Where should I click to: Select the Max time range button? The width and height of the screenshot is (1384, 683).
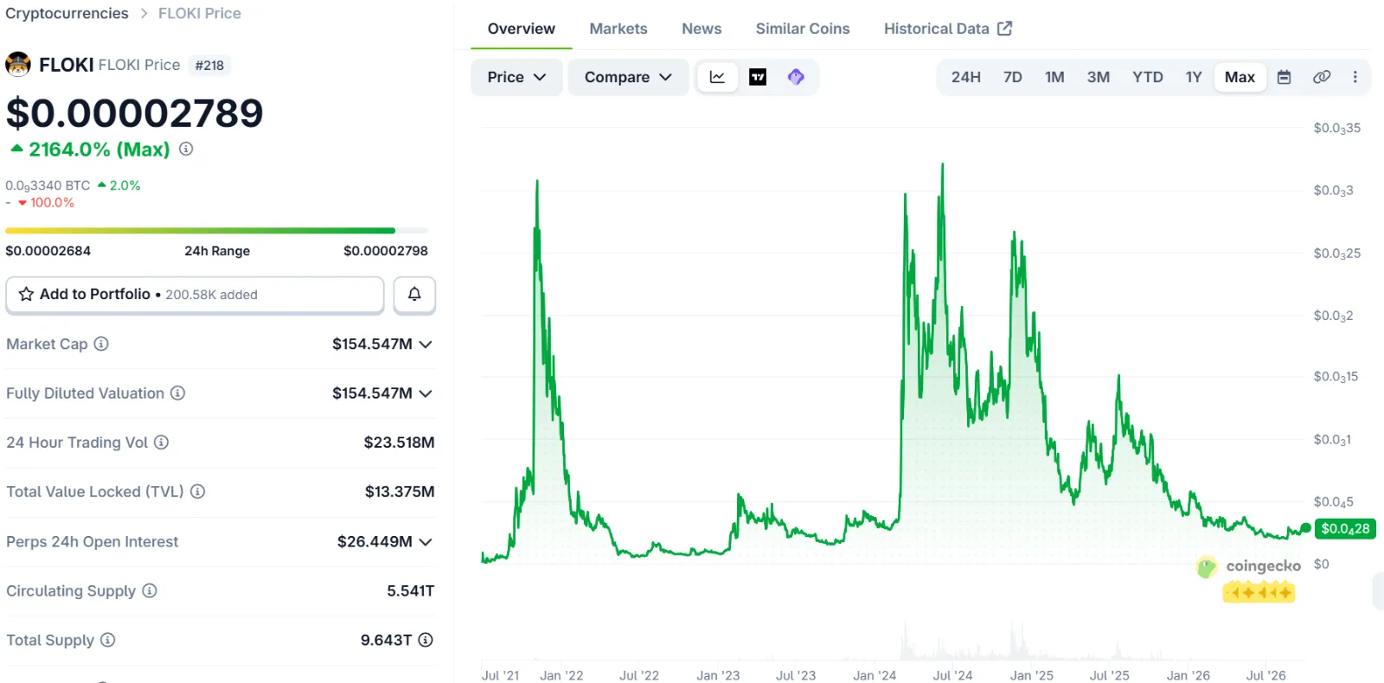1240,77
